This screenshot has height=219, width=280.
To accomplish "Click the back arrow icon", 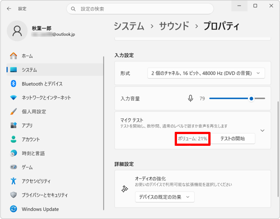I will tap(9, 8).
